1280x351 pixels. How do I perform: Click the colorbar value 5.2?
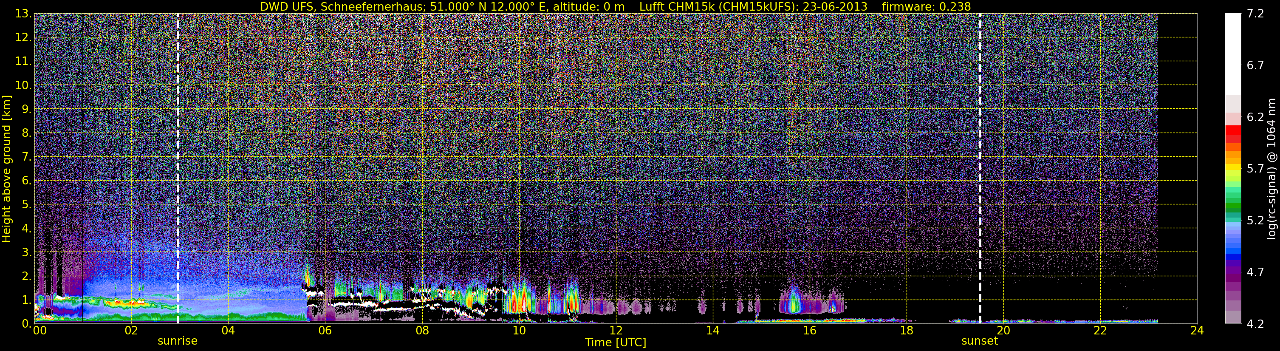pyautogui.click(x=1255, y=220)
